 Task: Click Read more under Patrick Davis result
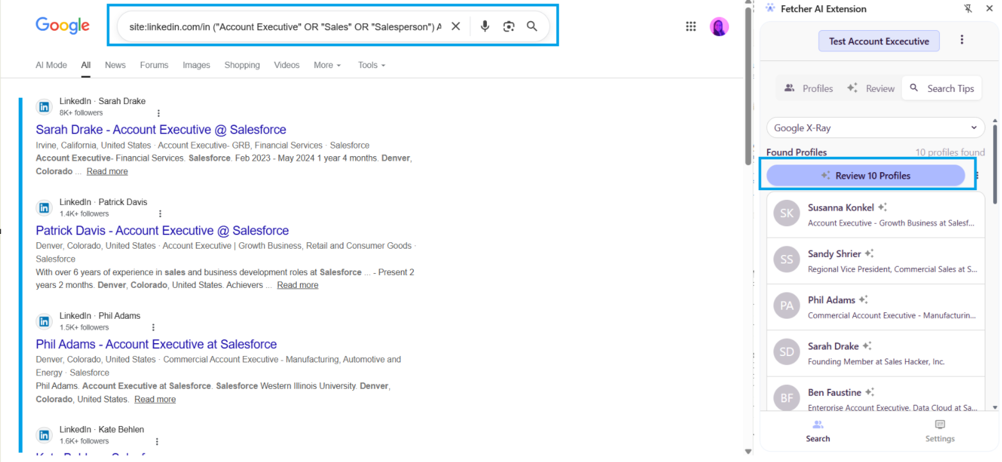point(297,285)
